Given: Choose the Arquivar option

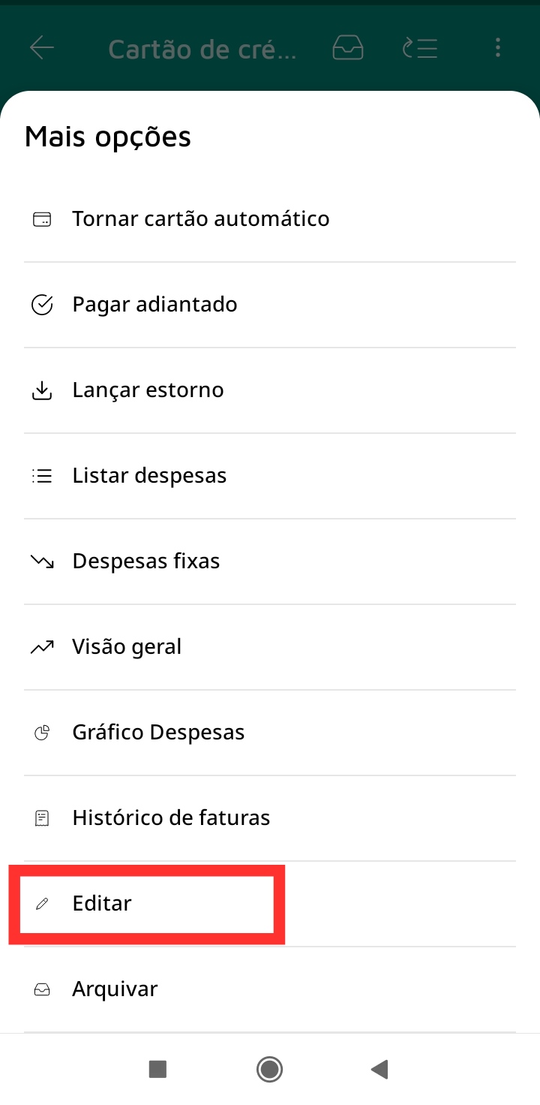Looking at the screenshot, I should click(270, 989).
